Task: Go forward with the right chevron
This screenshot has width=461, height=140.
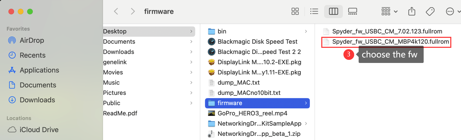Action: 133,11
